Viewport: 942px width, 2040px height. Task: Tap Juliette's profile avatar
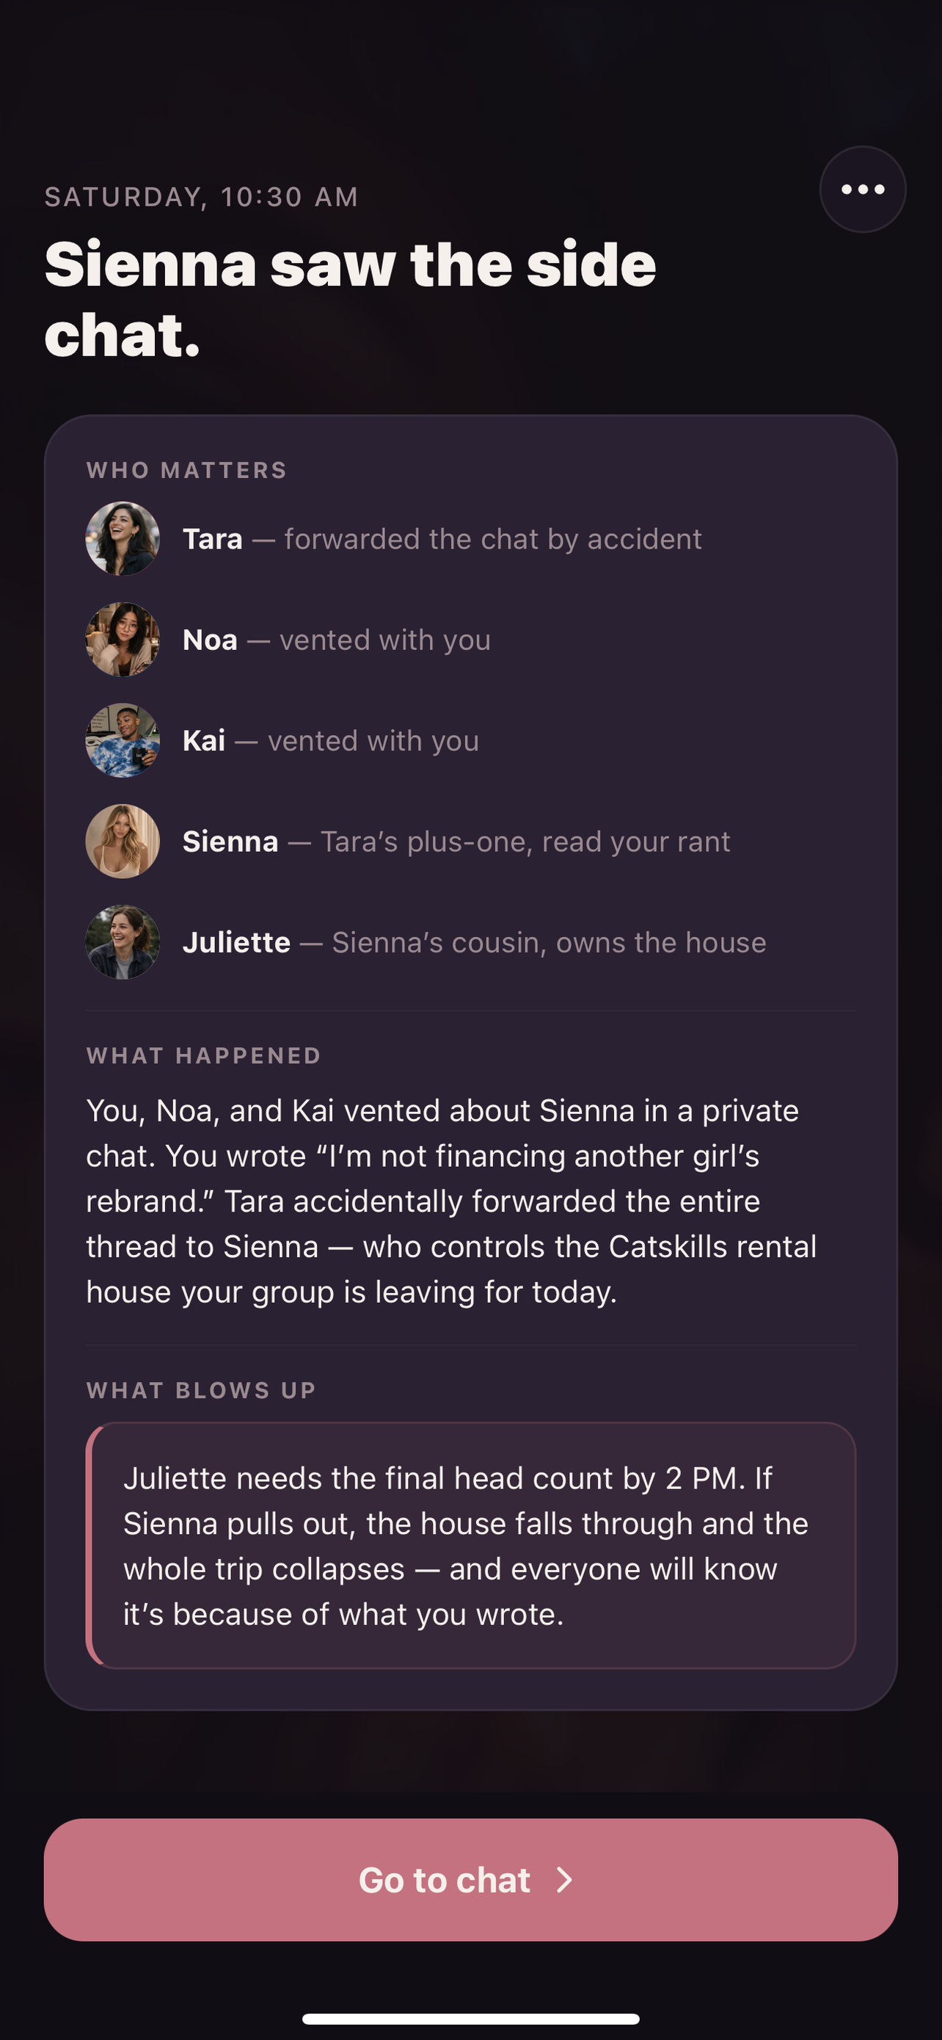[x=123, y=941]
